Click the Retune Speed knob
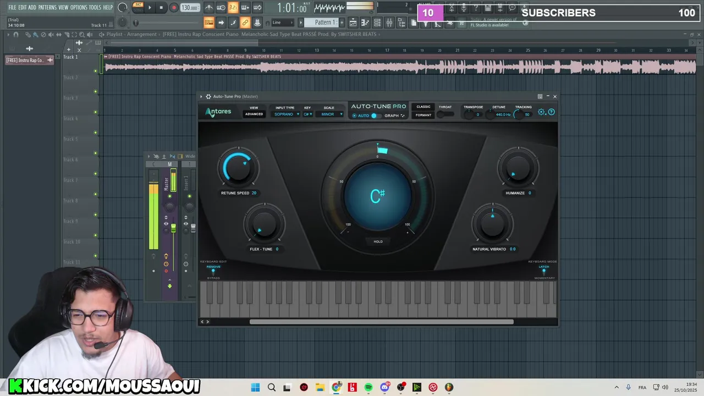Viewport: 704px width, 396px height. point(239,168)
